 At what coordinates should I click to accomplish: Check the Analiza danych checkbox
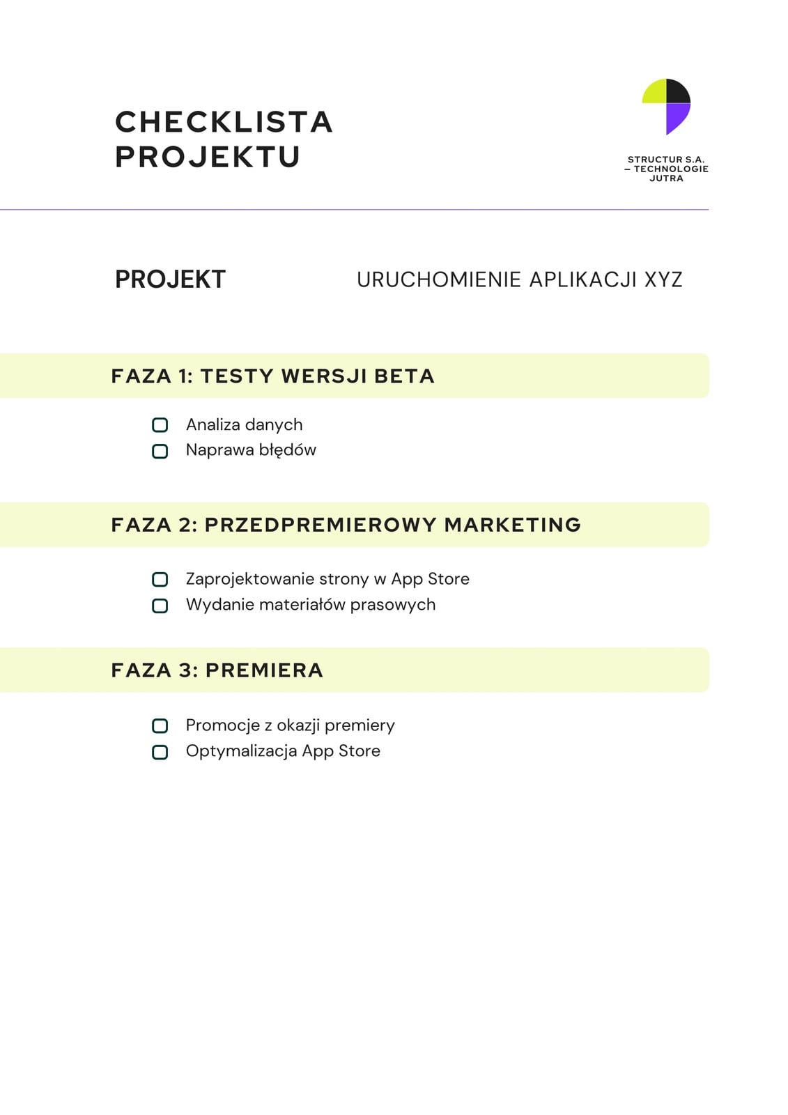tap(160, 425)
